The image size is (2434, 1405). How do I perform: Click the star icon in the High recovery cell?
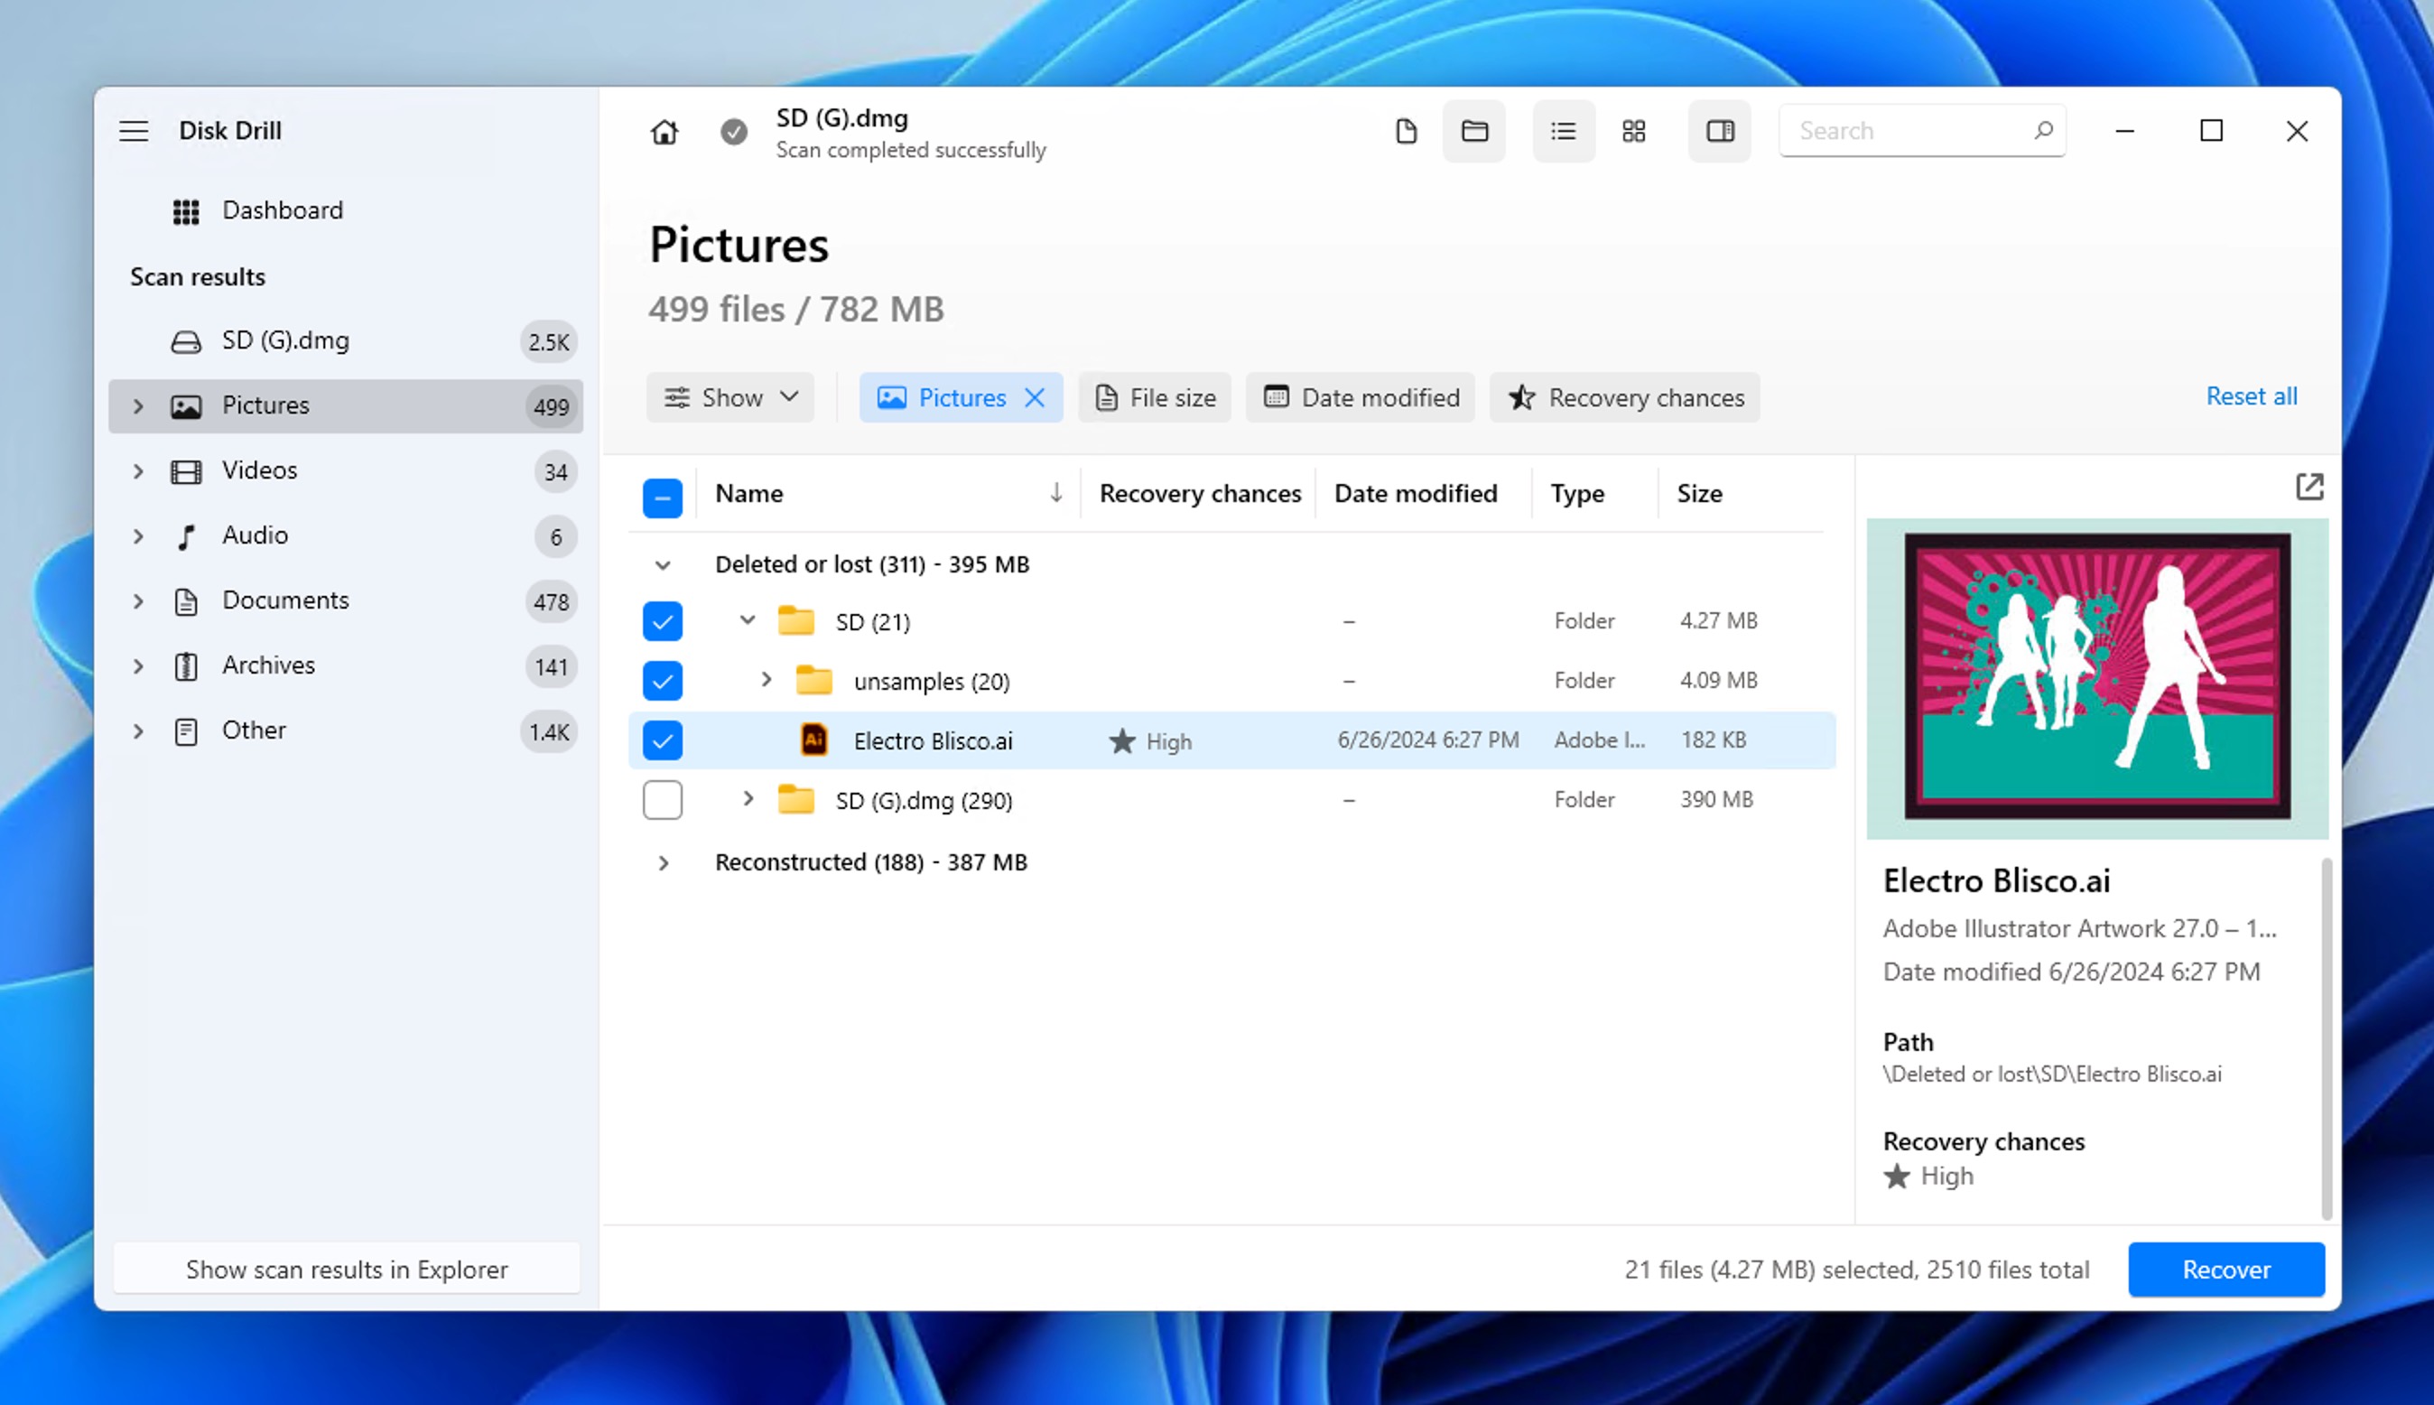[x=1122, y=741]
